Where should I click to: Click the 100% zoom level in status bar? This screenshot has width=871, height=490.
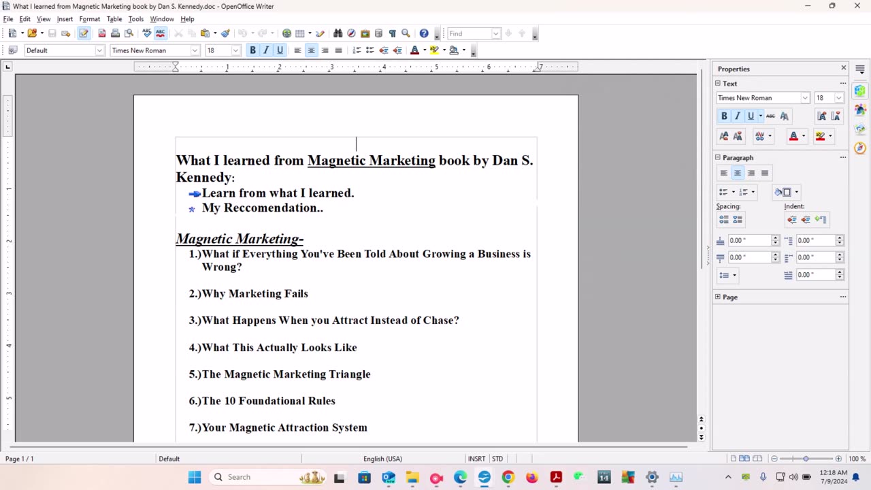pyautogui.click(x=857, y=459)
